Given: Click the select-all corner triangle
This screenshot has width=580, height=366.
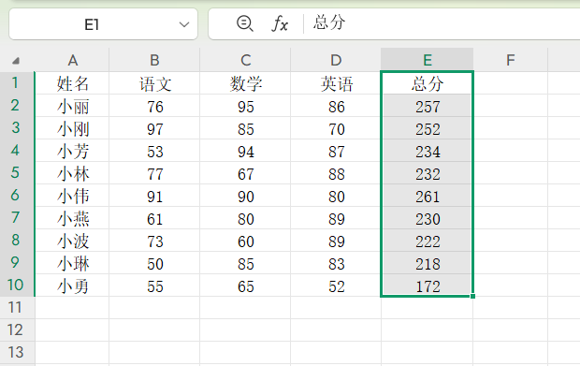Looking at the screenshot, I should click(16, 61).
